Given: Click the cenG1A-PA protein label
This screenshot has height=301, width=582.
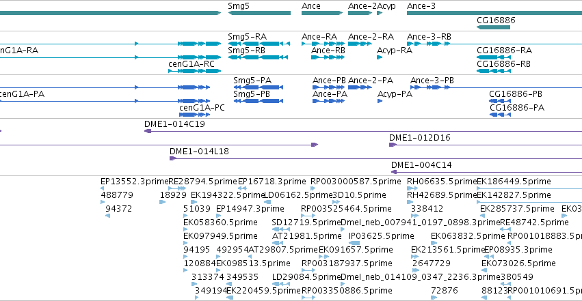Looking at the screenshot, I should coord(23,94).
